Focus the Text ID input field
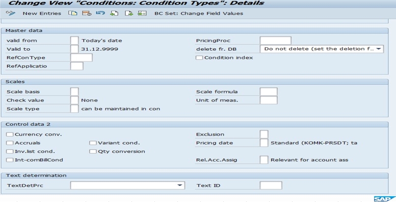This screenshot has width=396, height=202. [271, 185]
